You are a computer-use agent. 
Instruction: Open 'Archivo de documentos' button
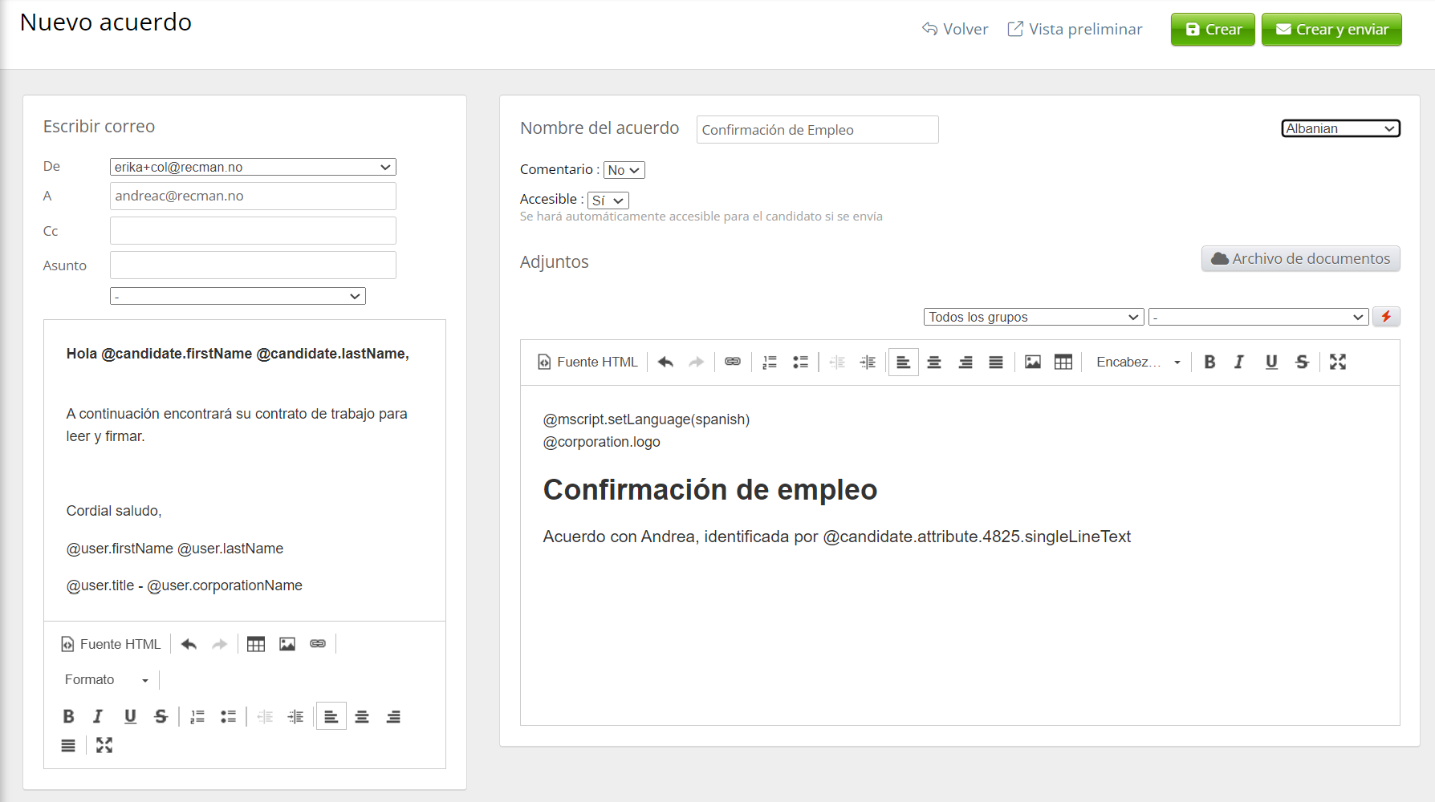pos(1300,258)
